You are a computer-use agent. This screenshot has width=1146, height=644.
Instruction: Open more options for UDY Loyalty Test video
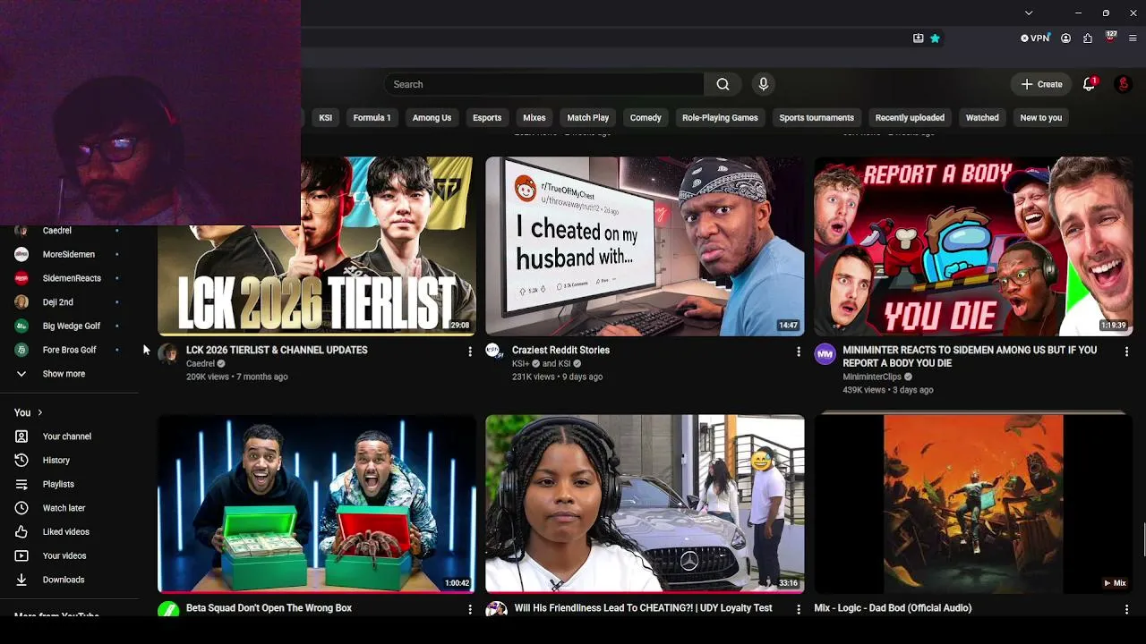799,609
